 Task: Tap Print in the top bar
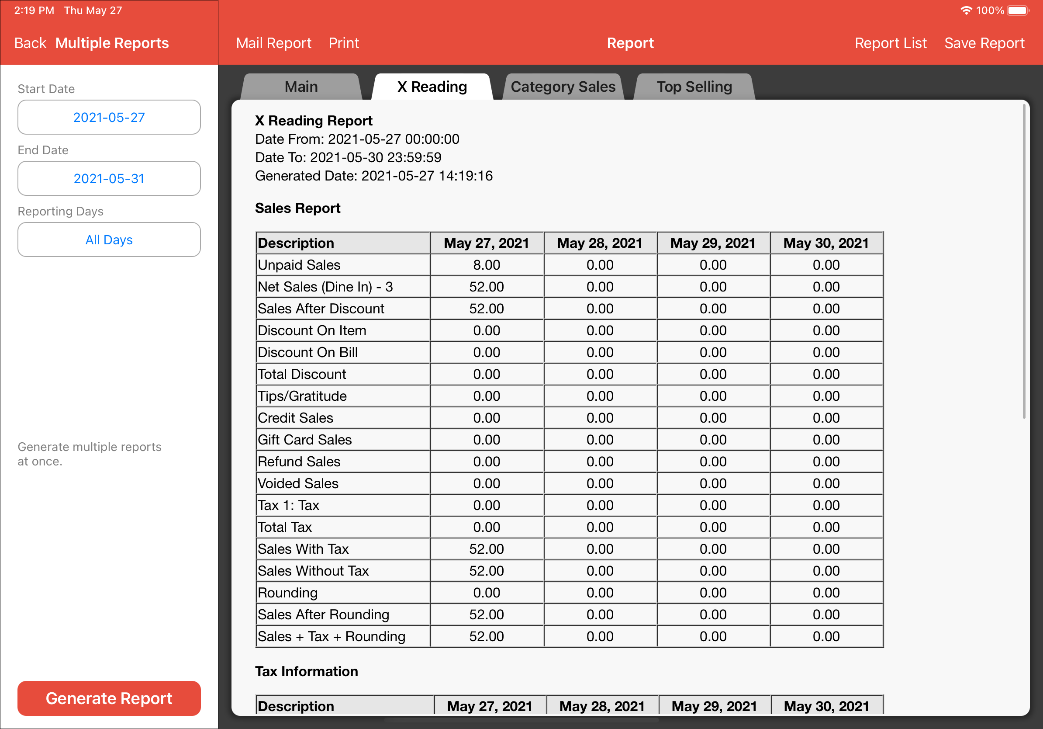[x=343, y=43]
